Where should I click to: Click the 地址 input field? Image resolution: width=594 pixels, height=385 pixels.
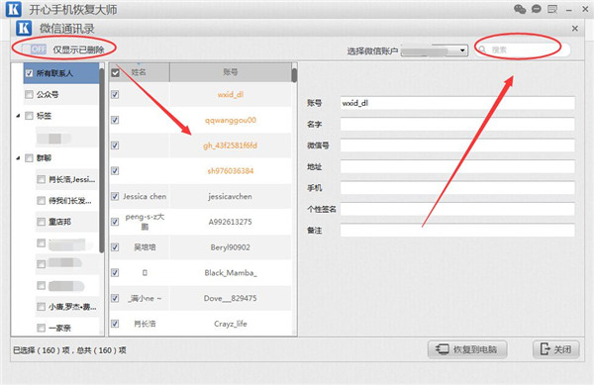[x=457, y=166]
